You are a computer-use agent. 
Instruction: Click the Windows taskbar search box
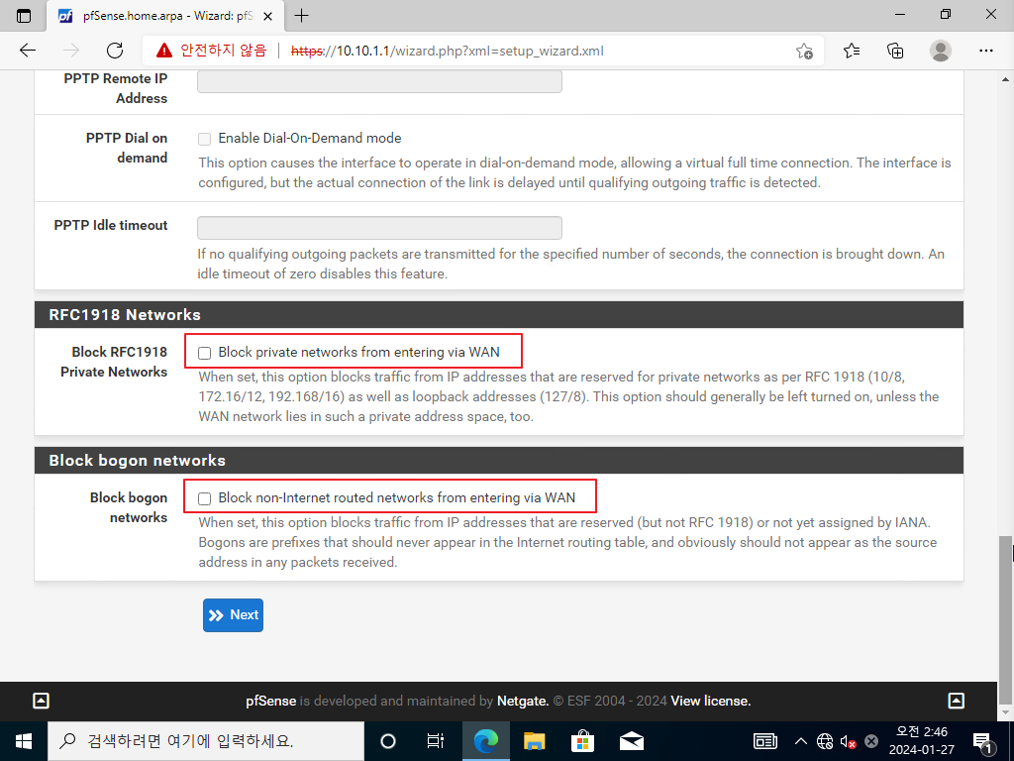click(x=206, y=741)
